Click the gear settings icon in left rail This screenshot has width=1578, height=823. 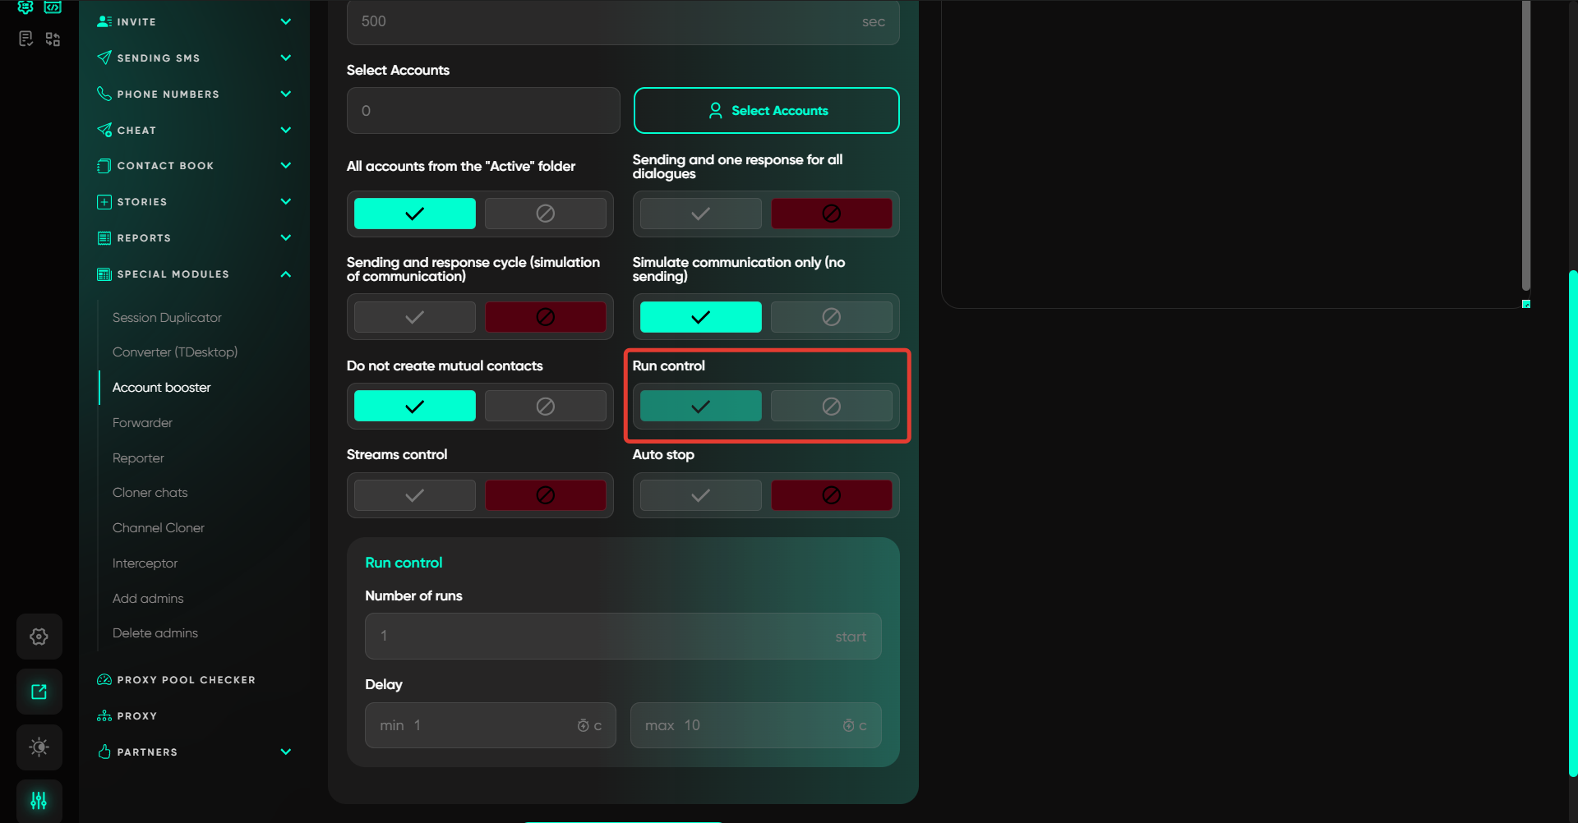(x=39, y=637)
